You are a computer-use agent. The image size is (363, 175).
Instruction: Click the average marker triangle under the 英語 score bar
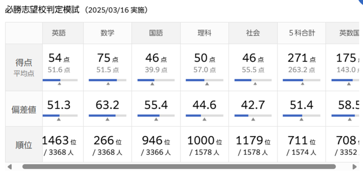pos(60,84)
